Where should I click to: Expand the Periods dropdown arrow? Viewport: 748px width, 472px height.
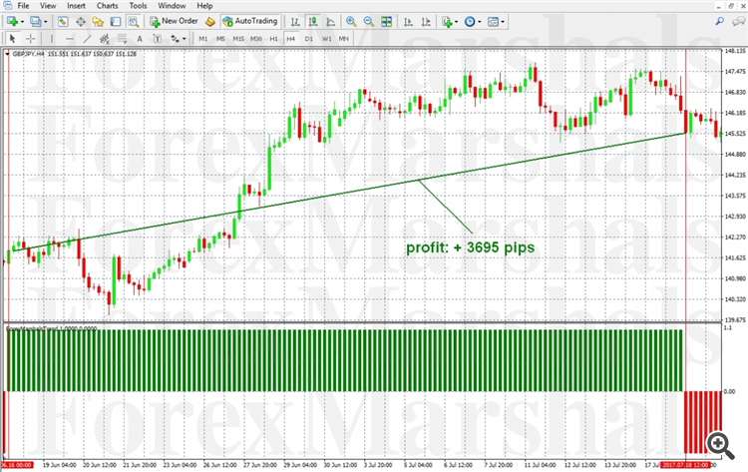[x=480, y=22]
